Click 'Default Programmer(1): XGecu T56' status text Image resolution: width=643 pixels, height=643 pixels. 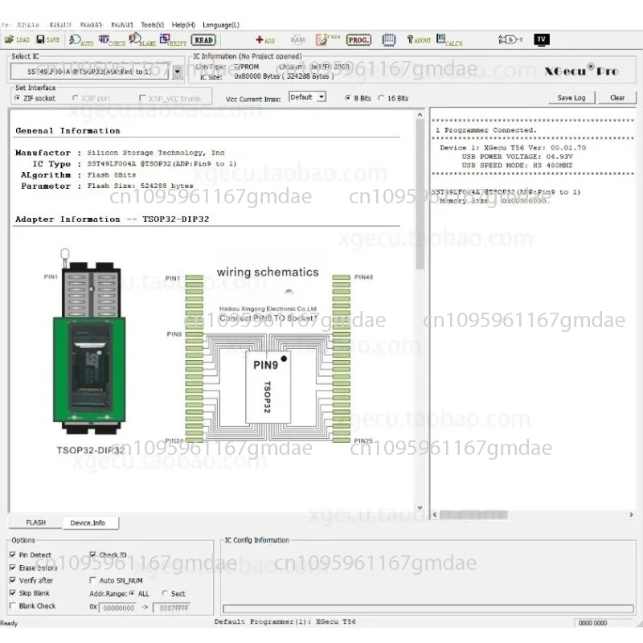pos(285,621)
